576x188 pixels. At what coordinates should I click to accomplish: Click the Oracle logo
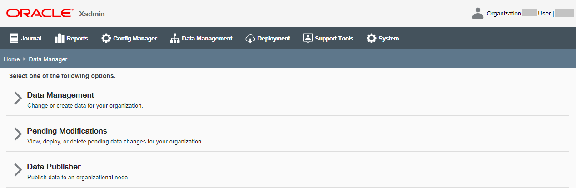click(39, 13)
